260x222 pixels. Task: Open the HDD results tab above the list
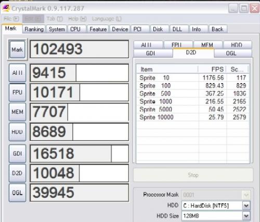point(238,45)
